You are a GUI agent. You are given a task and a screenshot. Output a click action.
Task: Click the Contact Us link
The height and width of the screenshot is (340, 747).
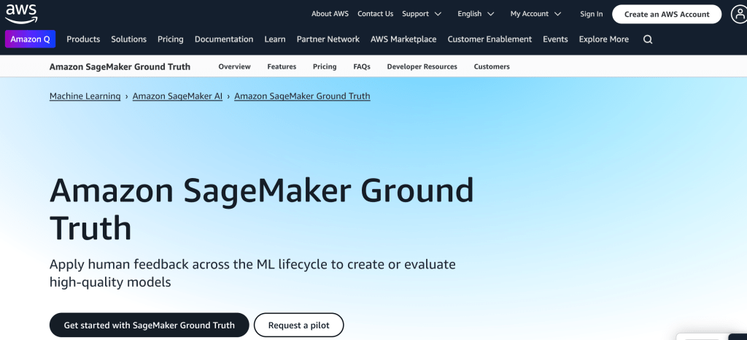[x=375, y=14]
